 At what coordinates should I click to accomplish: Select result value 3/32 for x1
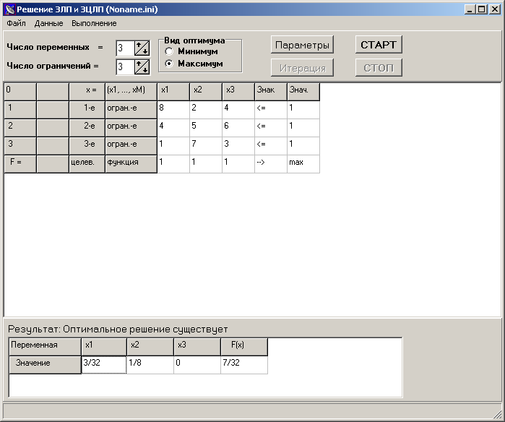104,365
